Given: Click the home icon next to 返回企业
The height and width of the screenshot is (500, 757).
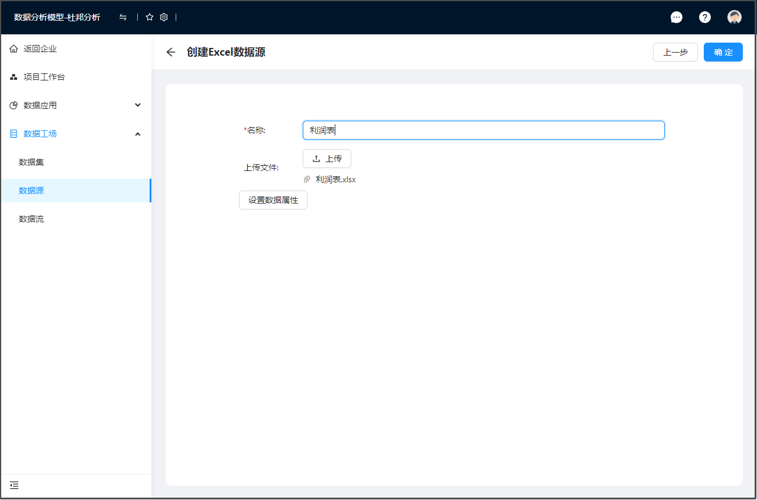Looking at the screenshot, I should 14,48.
